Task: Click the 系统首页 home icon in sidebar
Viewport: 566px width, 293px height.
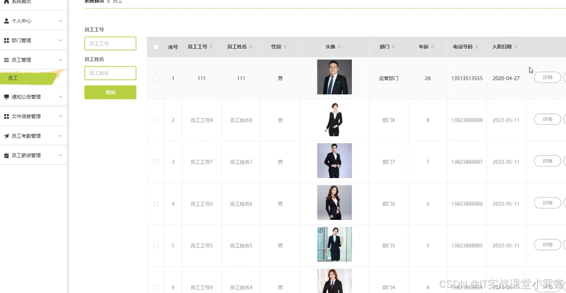Action: pyautogui.click(x=6, y=2)
